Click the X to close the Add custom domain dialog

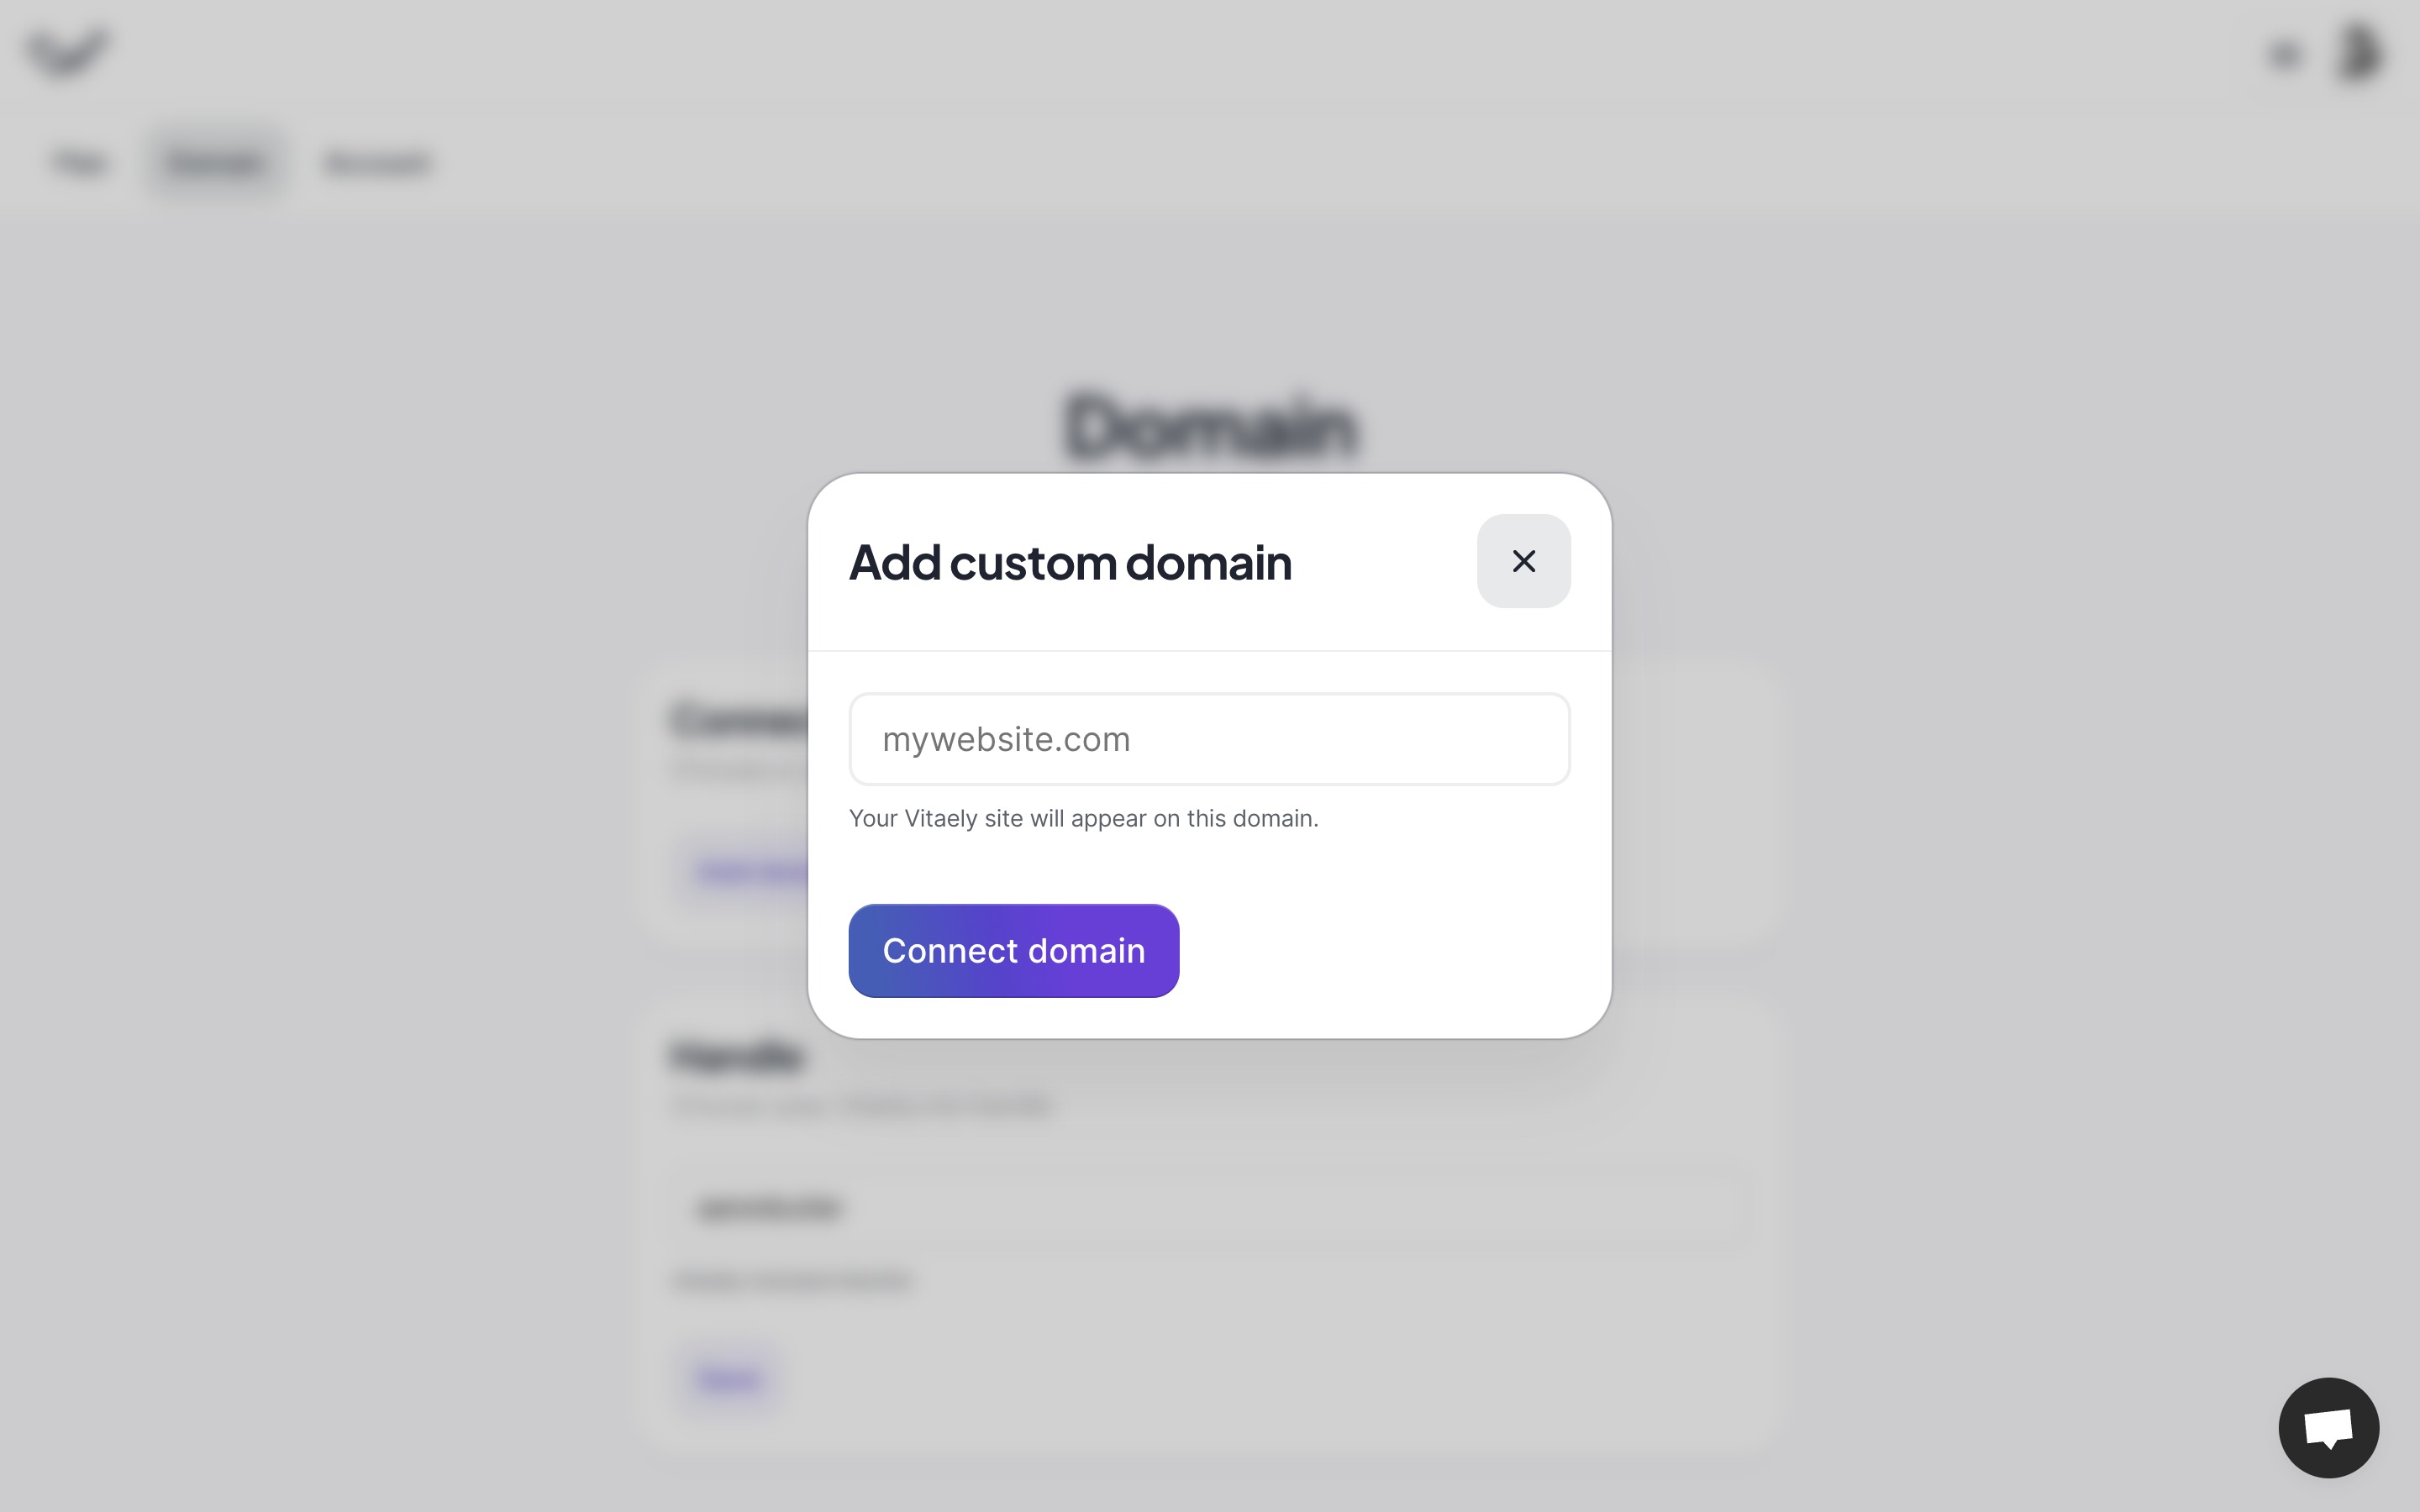pos(1524,561)
